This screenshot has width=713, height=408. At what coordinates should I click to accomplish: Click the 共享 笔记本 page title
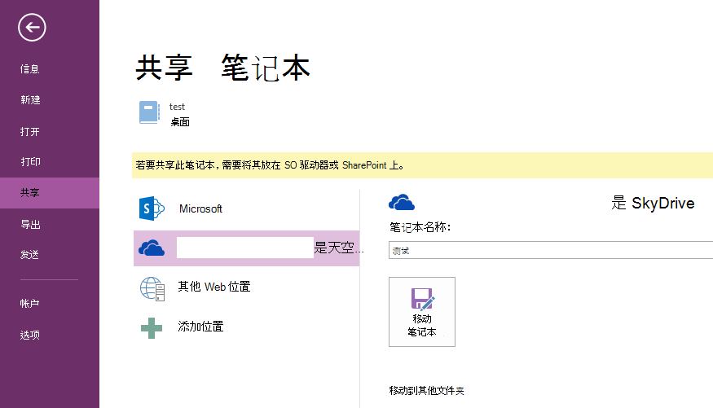click(222, 68)
